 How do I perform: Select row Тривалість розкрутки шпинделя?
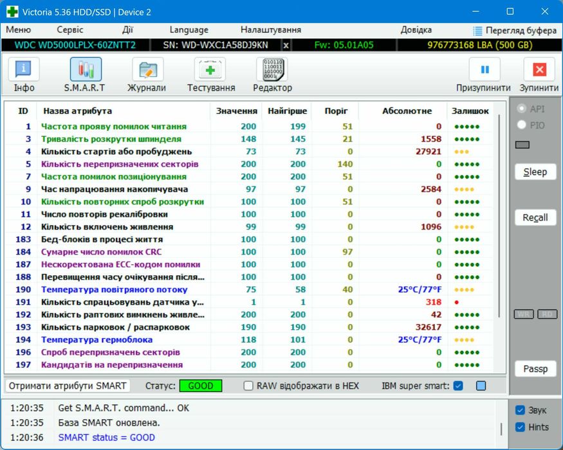pyautogui.click(x=248, y=139)
